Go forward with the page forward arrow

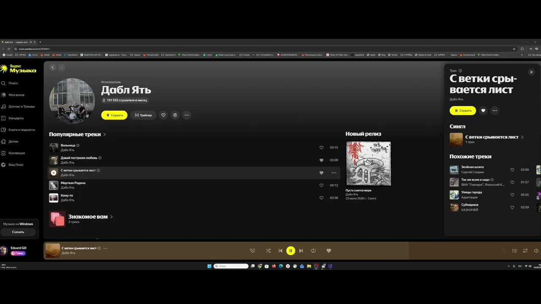[61, 67]
